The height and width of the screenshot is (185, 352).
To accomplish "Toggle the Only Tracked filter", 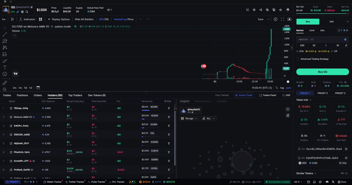I will pos(222,95).
